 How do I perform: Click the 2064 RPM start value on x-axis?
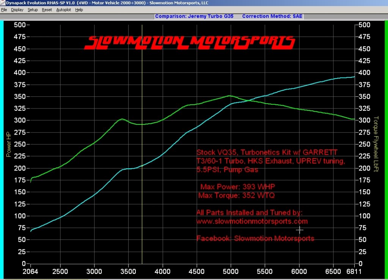click(30, 272)
